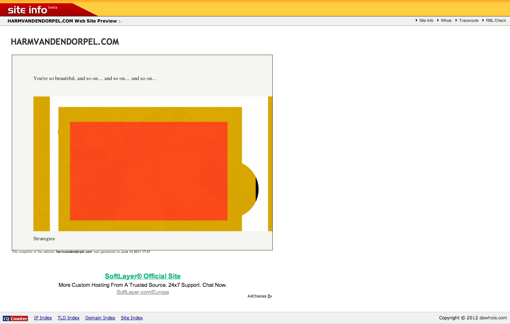Viewport: 510px width, 324px height.
Task: Open the TLD Index footer link
Action: [x=68, y=318]
